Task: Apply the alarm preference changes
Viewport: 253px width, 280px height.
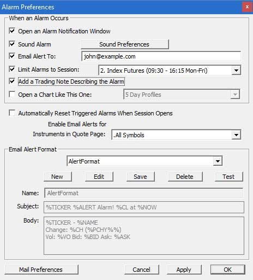Action: [184, 270]
